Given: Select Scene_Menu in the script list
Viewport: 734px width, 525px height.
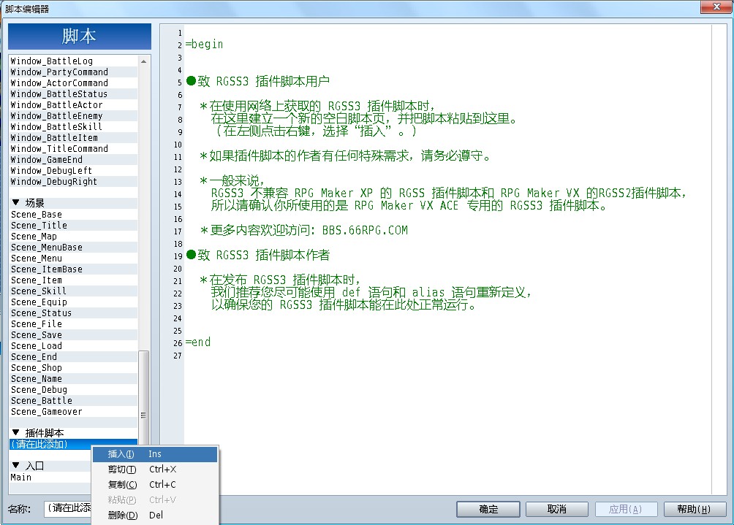Looking at the screenshot, I should click(74, 258).
